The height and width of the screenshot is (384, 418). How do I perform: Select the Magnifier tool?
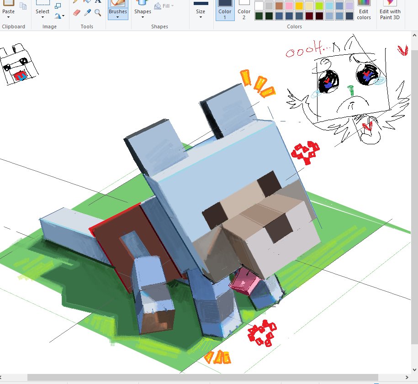coord(97,12)
